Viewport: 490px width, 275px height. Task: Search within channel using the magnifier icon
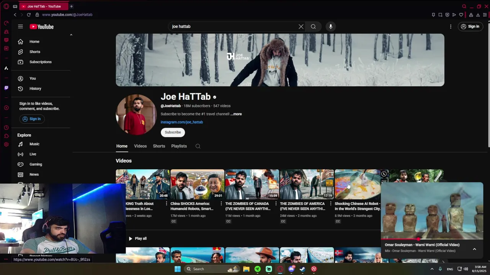click(x=198, y=146)
